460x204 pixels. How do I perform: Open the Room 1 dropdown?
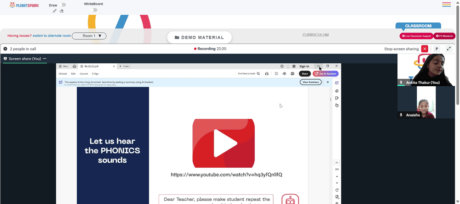coord(89,36)
